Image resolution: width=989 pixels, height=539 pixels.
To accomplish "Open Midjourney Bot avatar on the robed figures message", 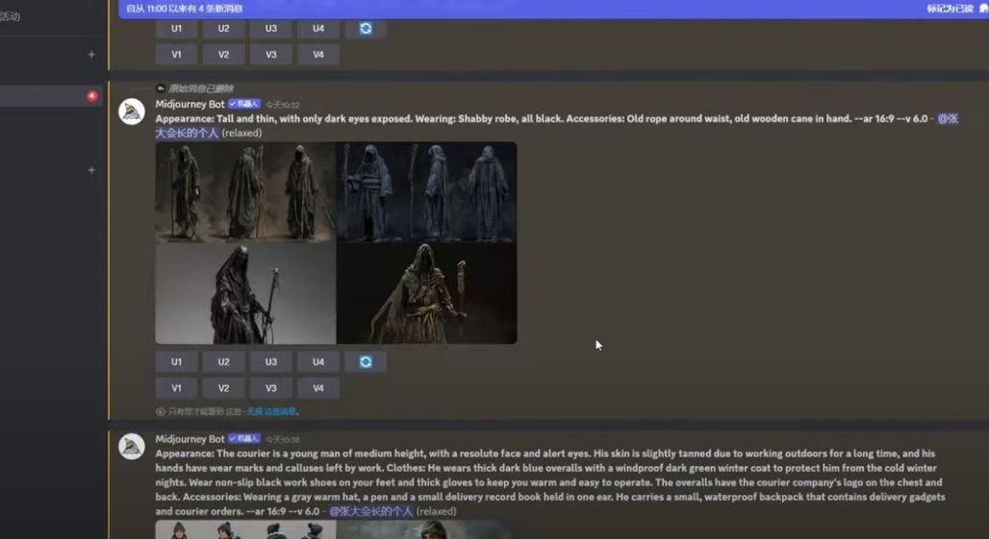I will [x=132, y=111].
